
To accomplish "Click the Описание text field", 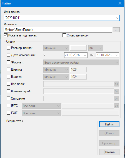I will tap(79, 98).
